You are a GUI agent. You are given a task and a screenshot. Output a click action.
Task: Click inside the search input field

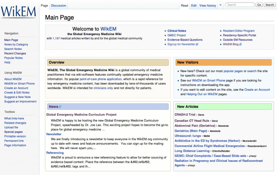(240, 5)
